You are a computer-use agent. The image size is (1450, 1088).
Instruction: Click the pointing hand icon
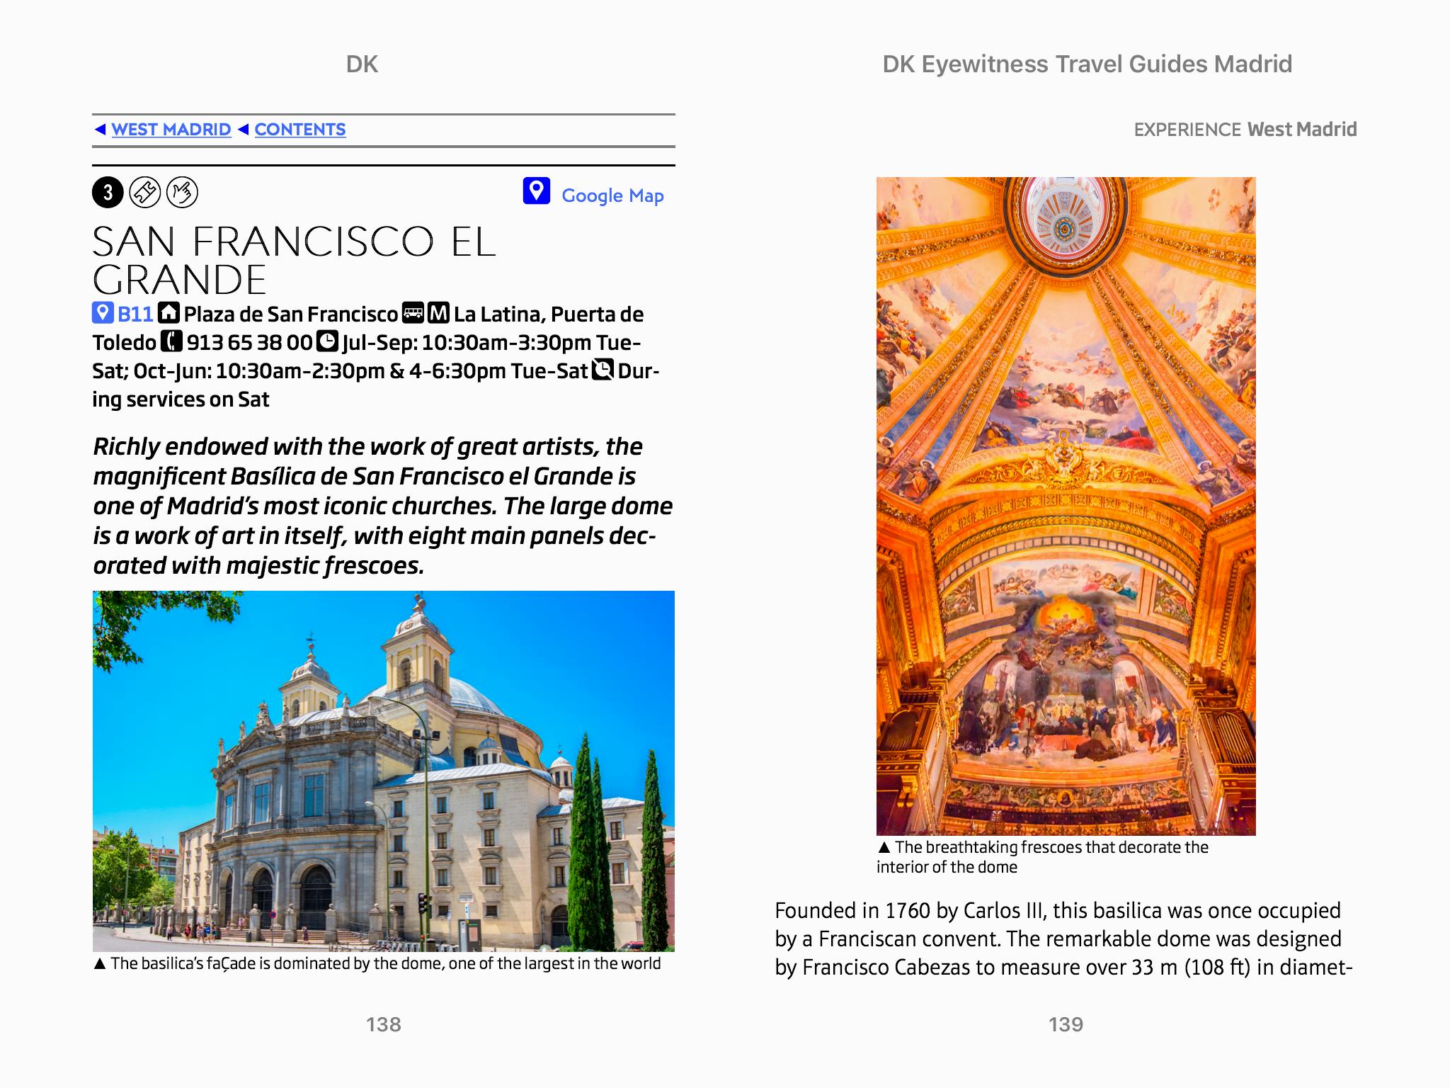(182, 193)
